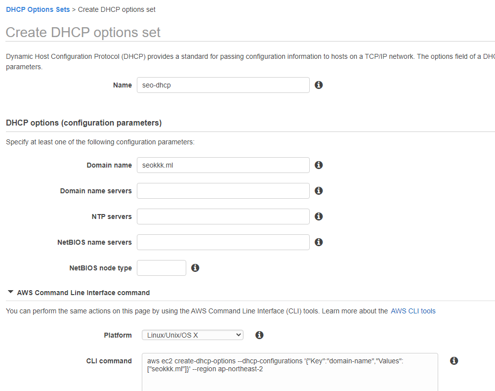Image resolution: width=495 pixels, height=391 pixels.
Task: Click the Domain name servers info icon
Action: click(319, 190)
